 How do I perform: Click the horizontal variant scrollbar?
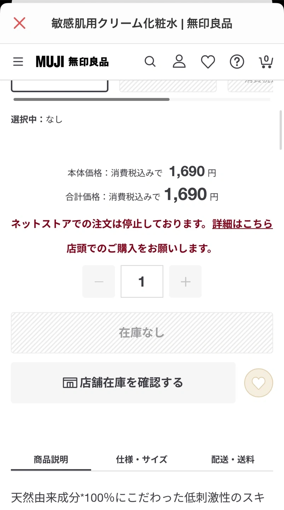pyautogui.click(x=91, y=100)
